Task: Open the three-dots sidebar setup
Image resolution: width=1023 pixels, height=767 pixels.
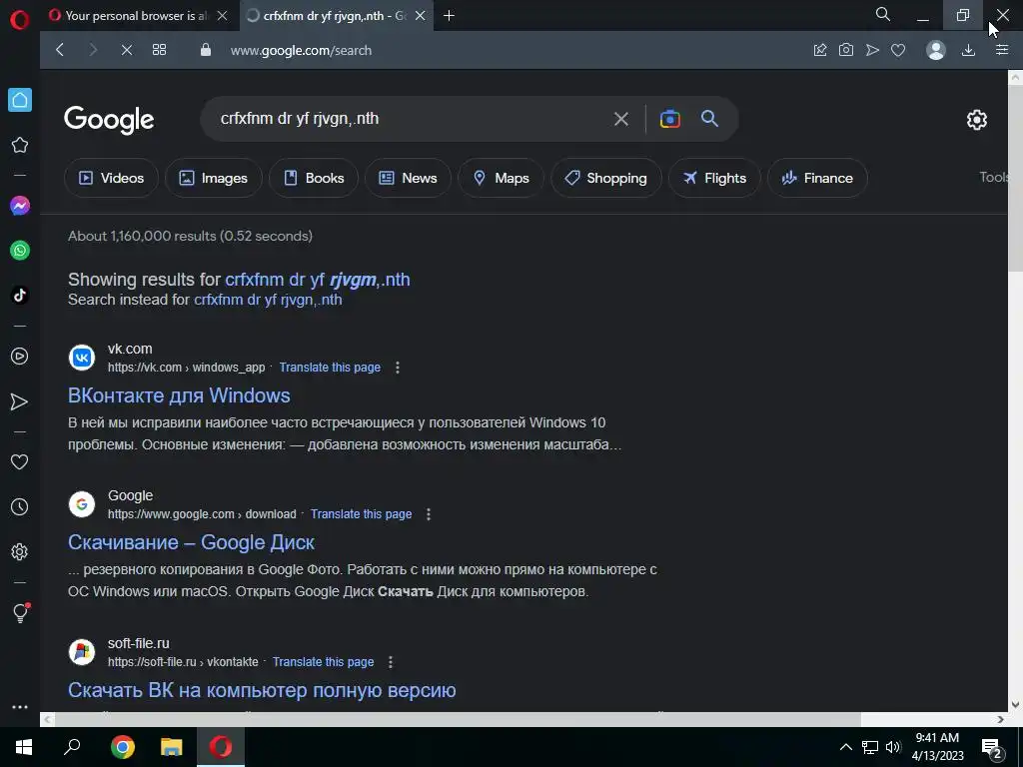Action: [x=20, y=707]
